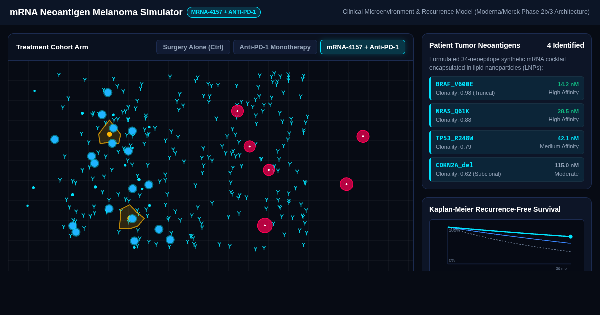Select the TP53_R248W neoantigen card
This screenshot has height=315, width=600.
507,142
